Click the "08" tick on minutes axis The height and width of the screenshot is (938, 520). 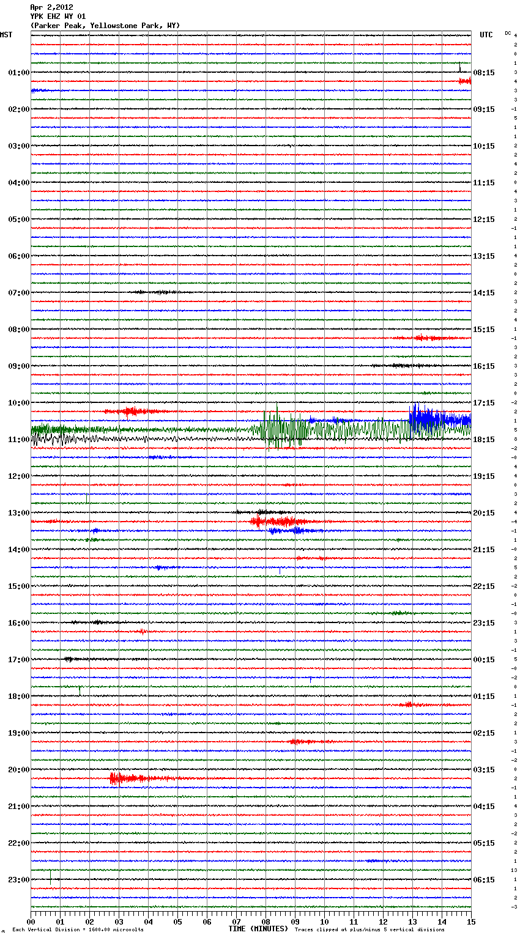266,921
